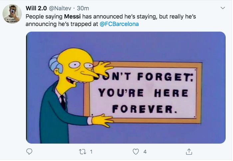Click the text 'announcing he's trapped at'
The height and width of the screenshot is (161, 233).
tap(62, 24)
